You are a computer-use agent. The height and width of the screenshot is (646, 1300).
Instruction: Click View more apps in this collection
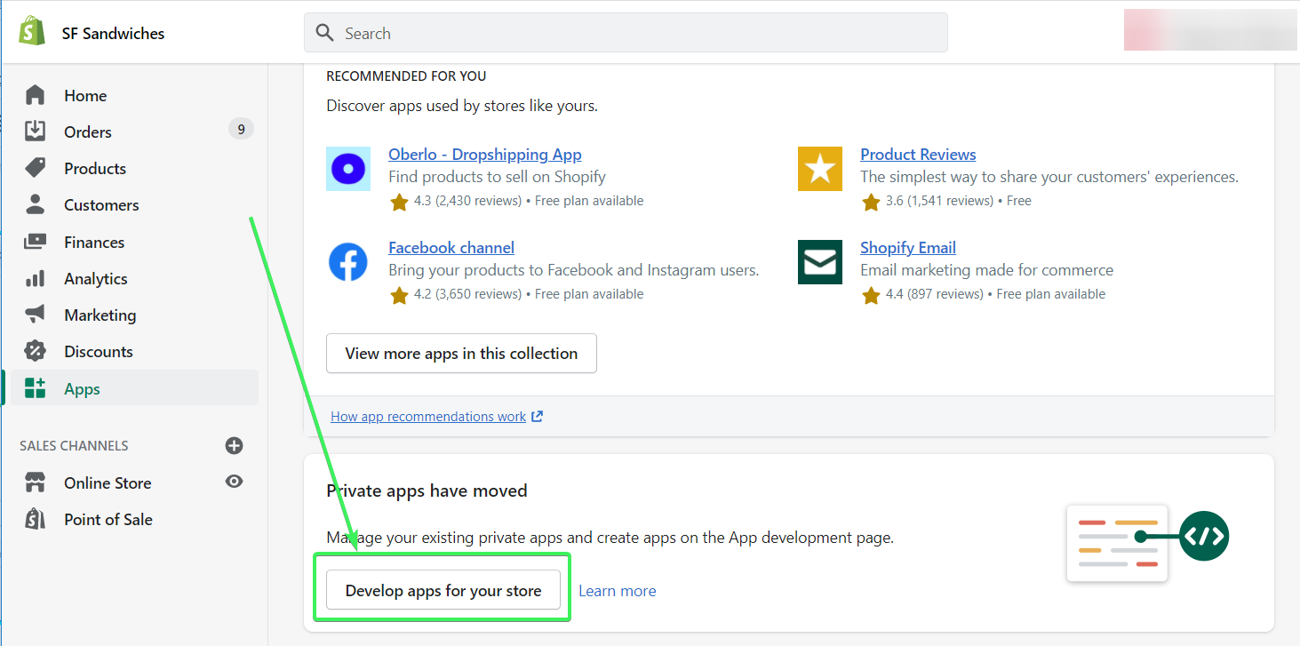click(461, 353)
